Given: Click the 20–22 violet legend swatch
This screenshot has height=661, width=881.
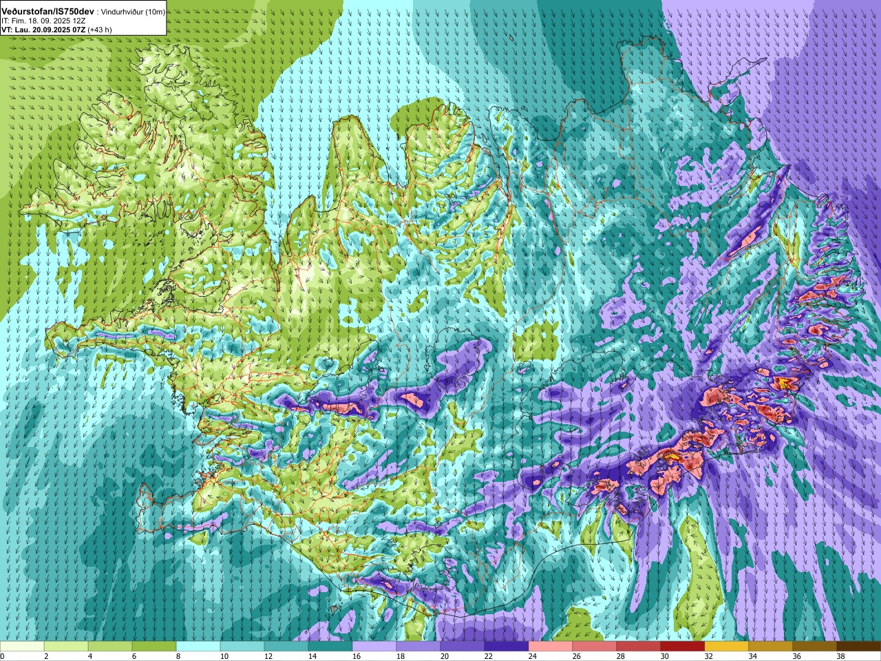Looking at the screenshot, I should (463, 647).
